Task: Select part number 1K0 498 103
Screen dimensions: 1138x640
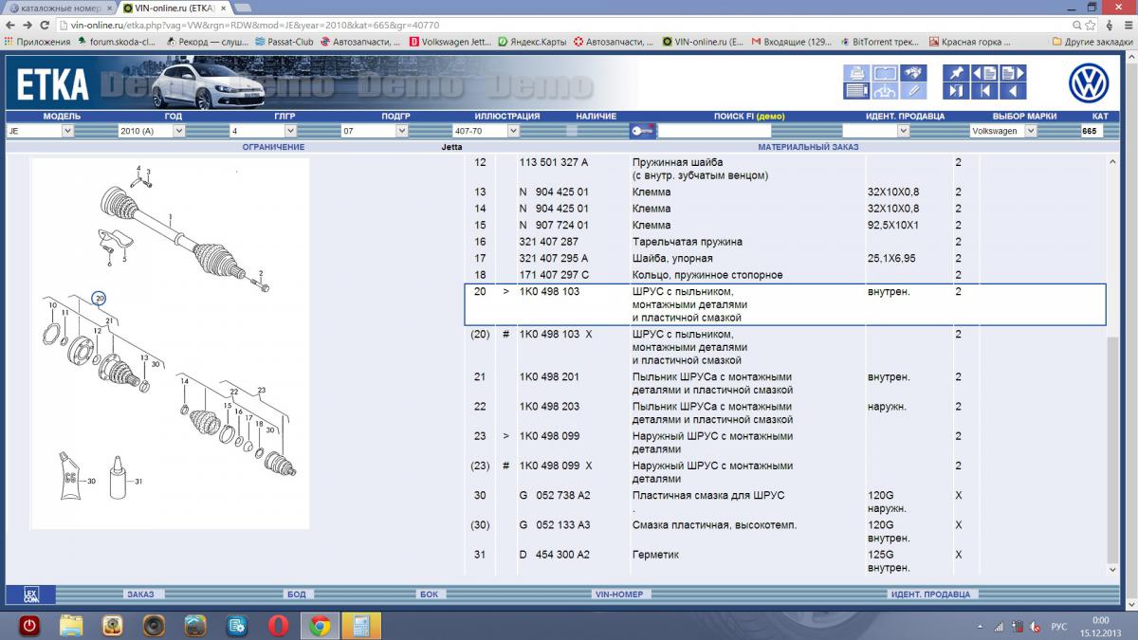Action: pyautogui.click(x=549, y=292)
